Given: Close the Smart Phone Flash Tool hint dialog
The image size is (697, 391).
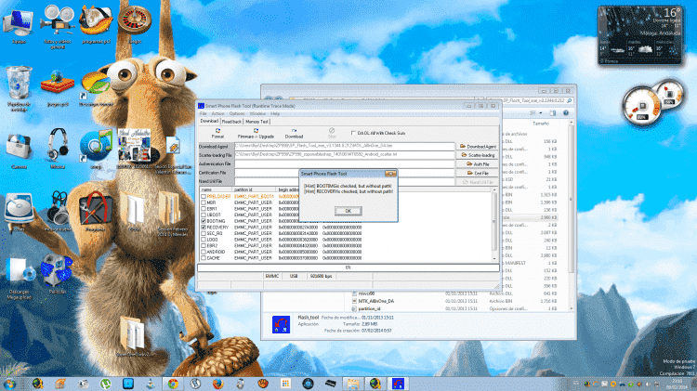Looking at the screenshot, I should [x=390, y=174].
